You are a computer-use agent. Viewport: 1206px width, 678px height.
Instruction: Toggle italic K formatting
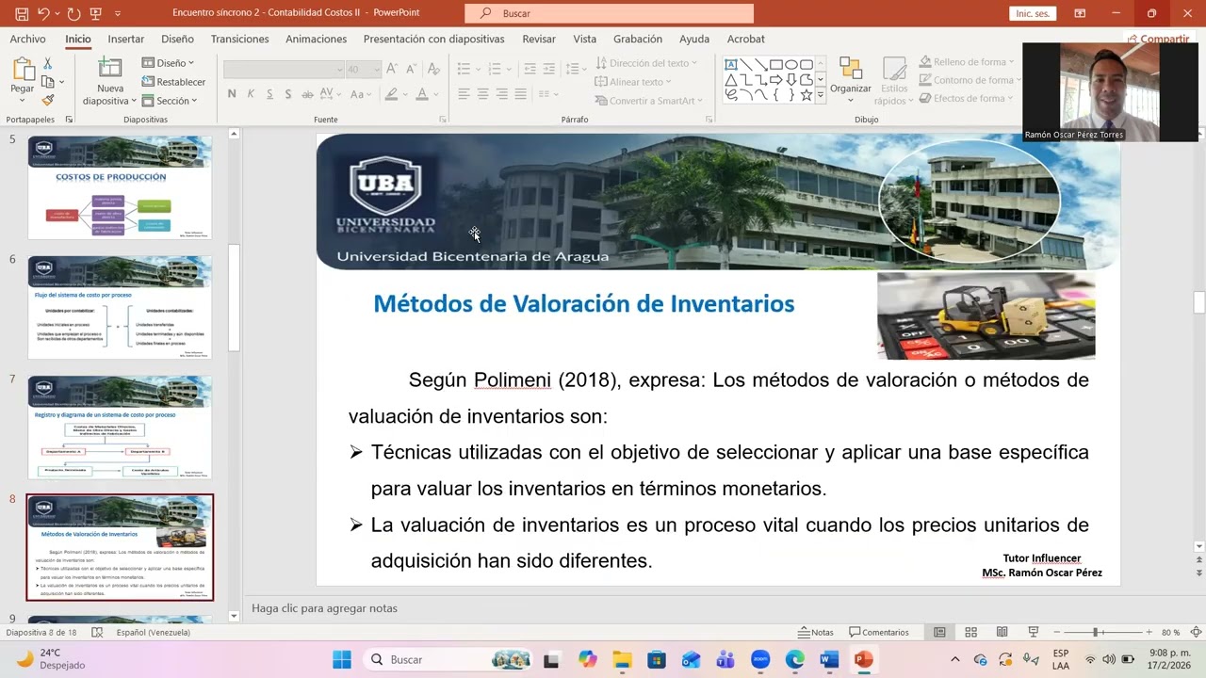coord(251,94)
